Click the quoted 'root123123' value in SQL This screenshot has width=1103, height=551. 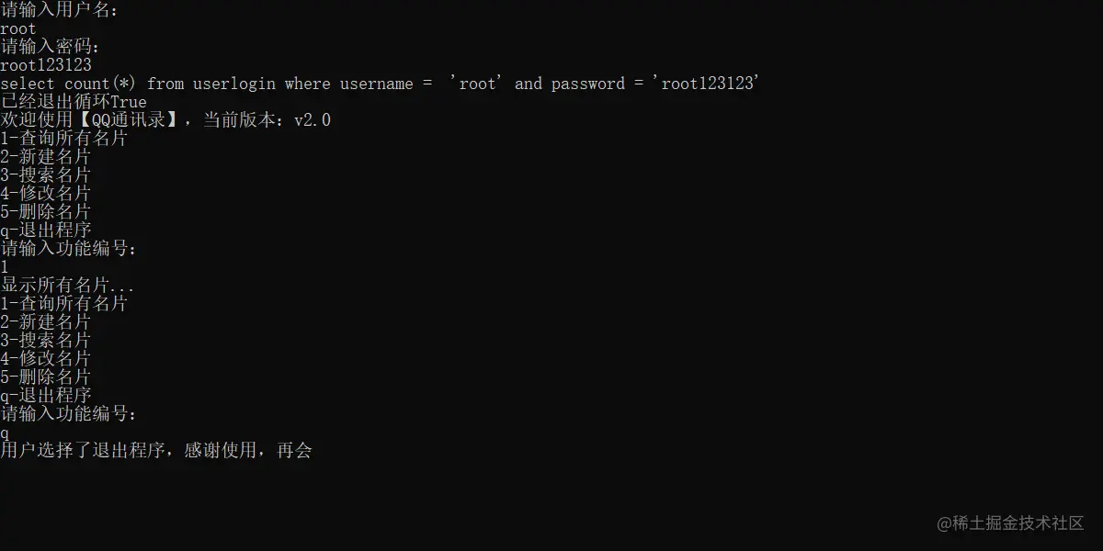click(x=706, y=84)
